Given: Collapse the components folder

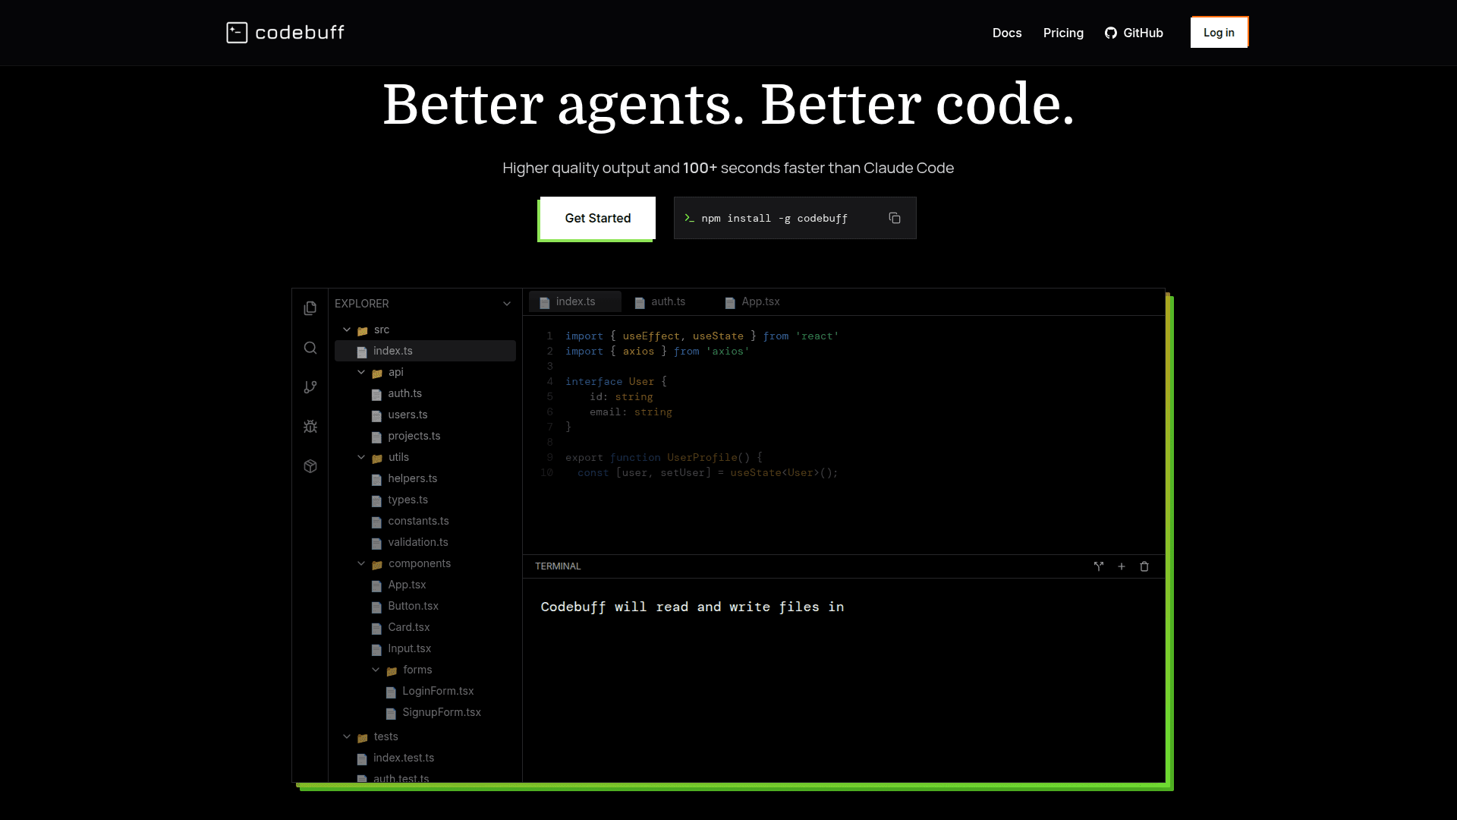Looking at the screenshot, I should tap(361, 563).
